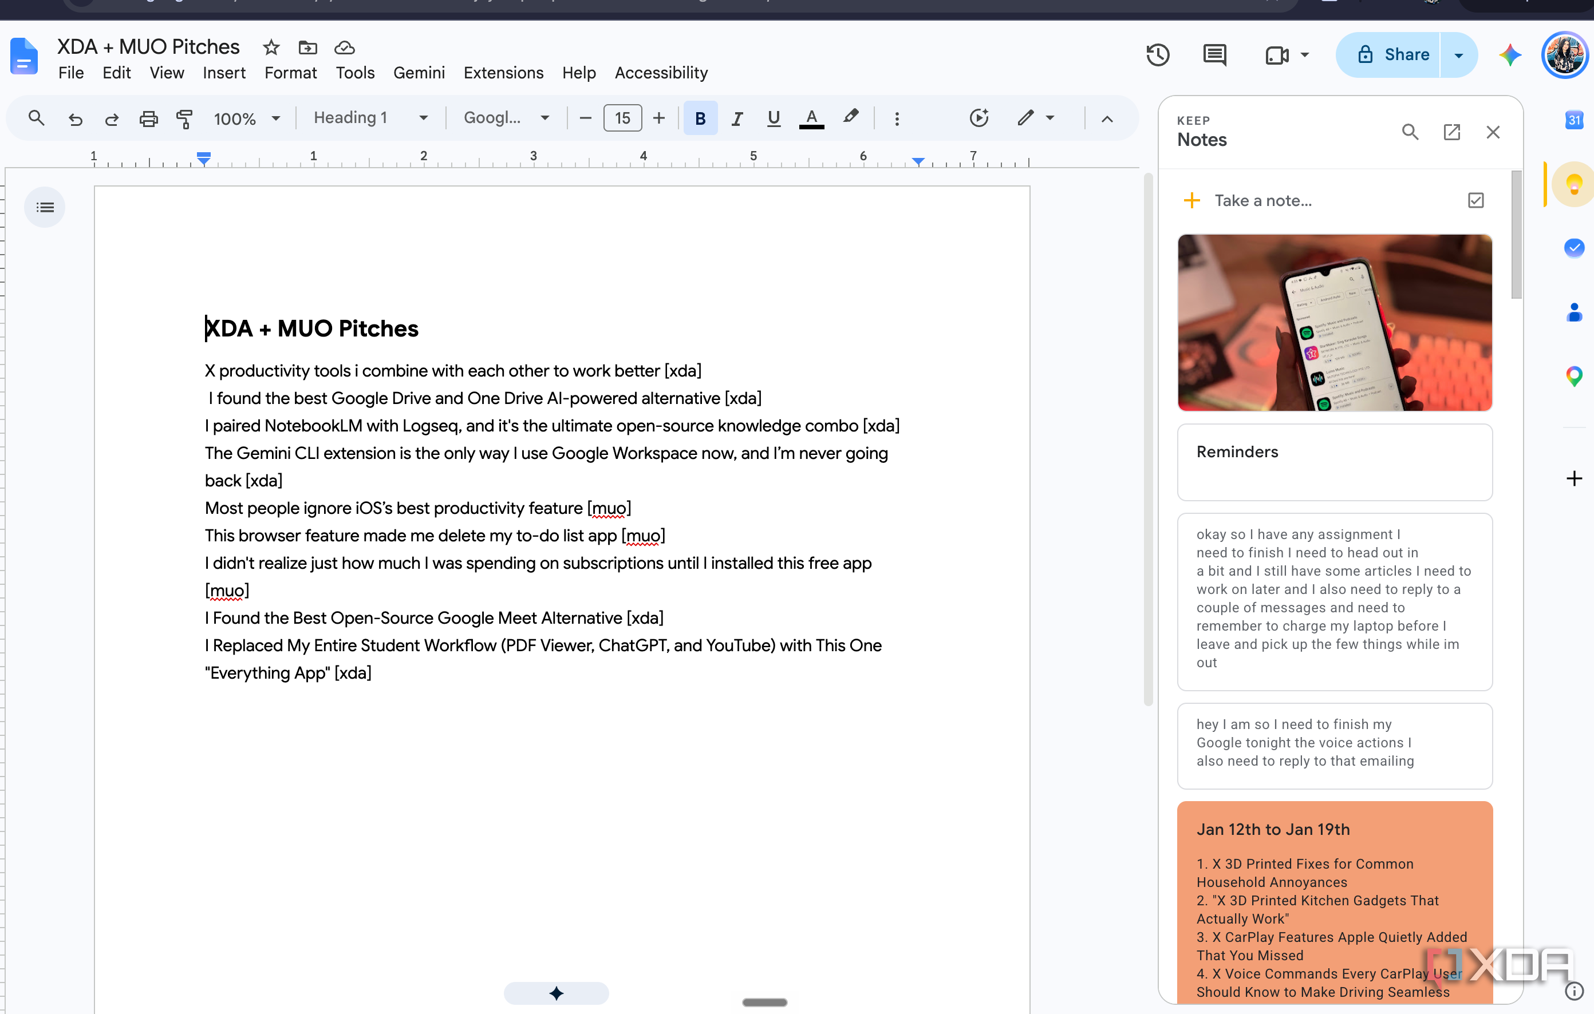This screenshot has width=1594, height=1014.
Task: Open the File menu
Action: tap(71, 73)
